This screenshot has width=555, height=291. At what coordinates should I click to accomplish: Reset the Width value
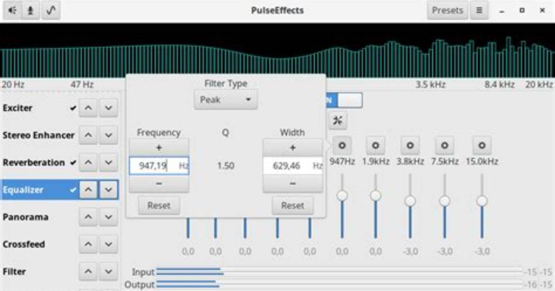[x=293, y=205]
